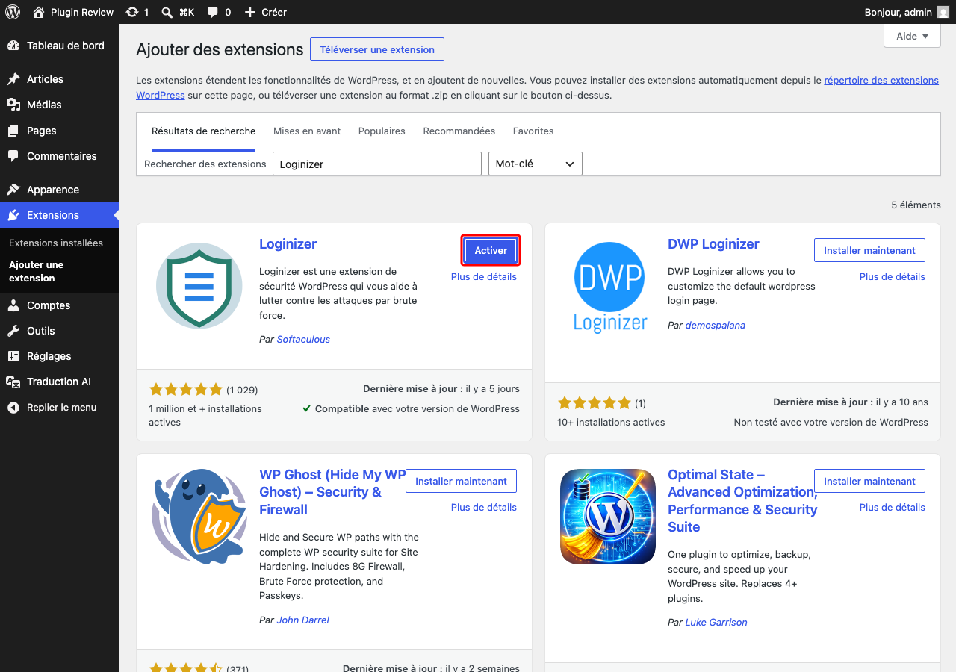Expand the Aide help panel
956x672 pixels.
(913, 36)
